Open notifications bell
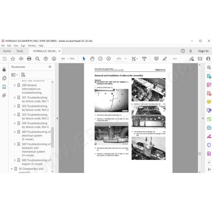This screenshot has height=212, width=212. [190, 51]
